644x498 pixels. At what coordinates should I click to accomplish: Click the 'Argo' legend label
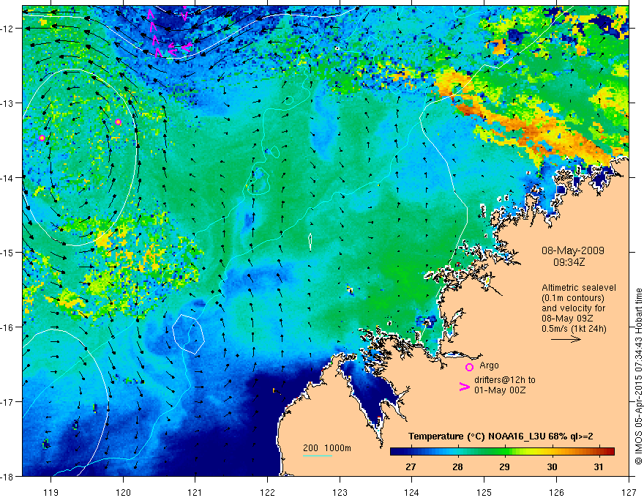(489, 365)
